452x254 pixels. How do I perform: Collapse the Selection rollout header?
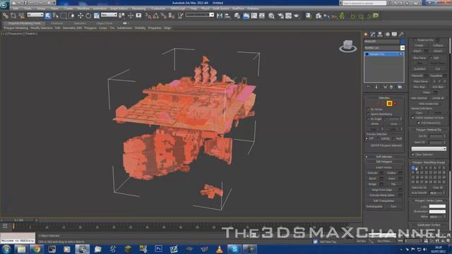[x=384, y=98]
